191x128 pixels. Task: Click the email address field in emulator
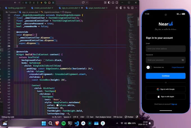(166, 49)
